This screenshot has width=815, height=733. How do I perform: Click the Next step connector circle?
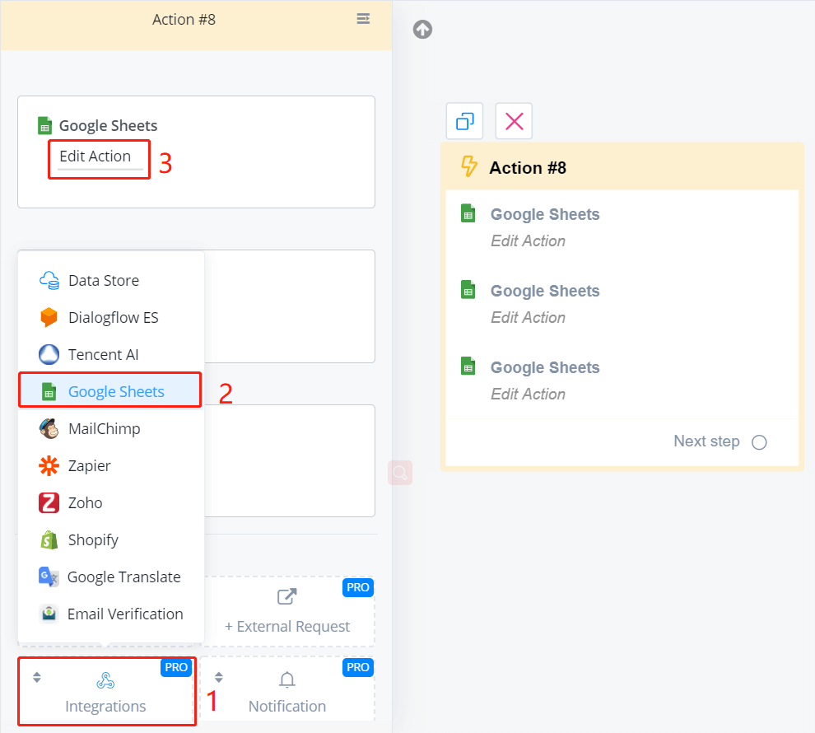click(759, 442)
